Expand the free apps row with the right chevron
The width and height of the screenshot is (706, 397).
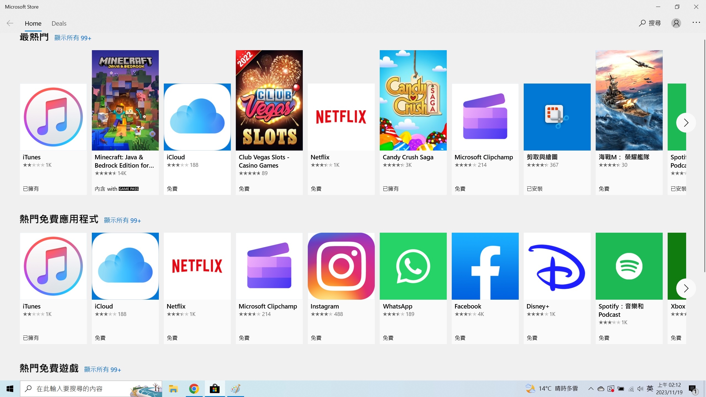pos(686,288)
